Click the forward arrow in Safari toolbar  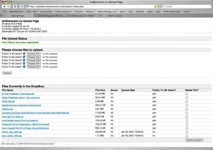[x=9, y=6]
